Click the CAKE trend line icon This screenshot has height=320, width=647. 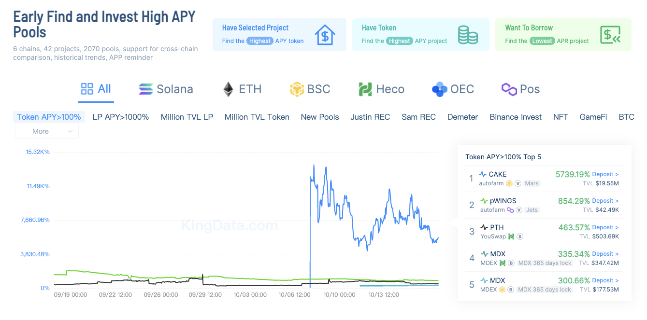click(483, 174)
